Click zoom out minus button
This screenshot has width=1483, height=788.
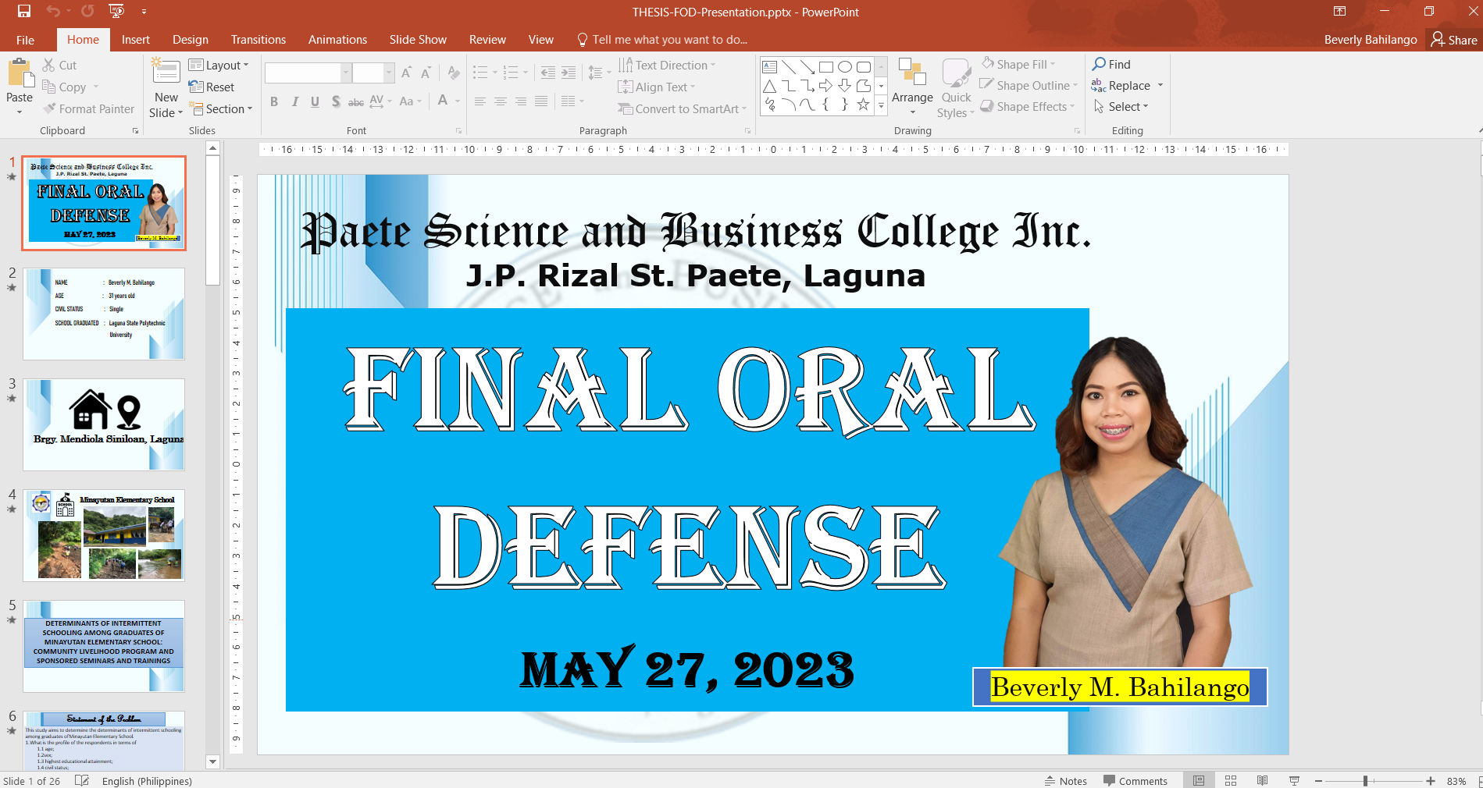click(1318, 781)
